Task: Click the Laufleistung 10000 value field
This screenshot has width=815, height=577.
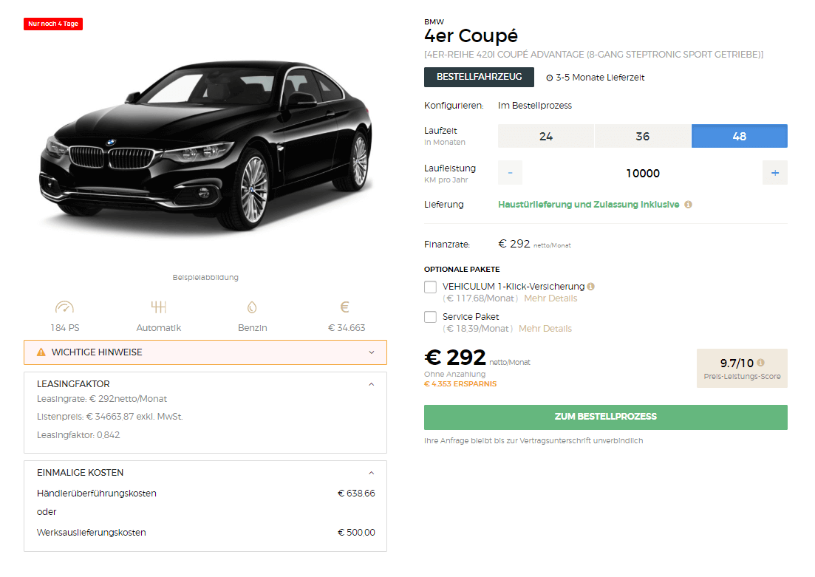Action: coord(642,173)
